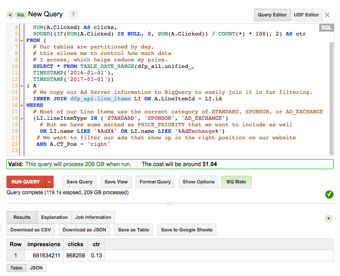The height and width of the screenshot is (276, 340).
Task: Open the Results tab
Action: [22, 217]
